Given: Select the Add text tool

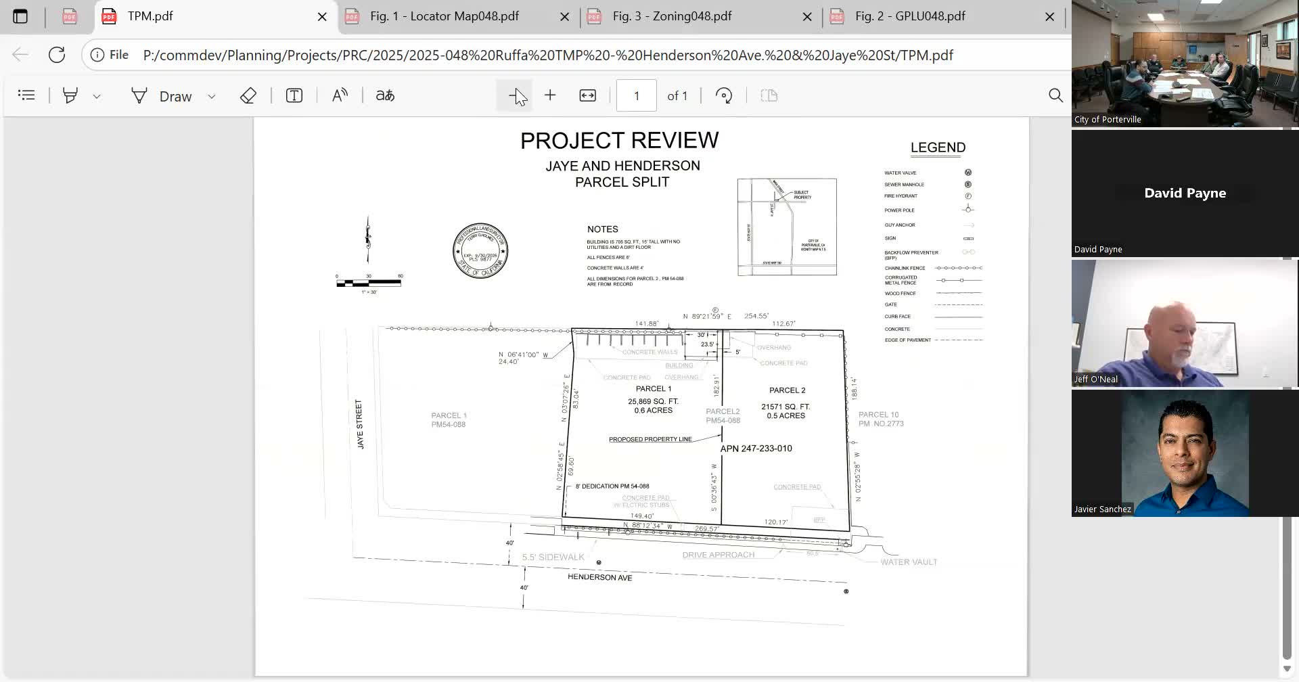Looking at the screenshot, I should (294, 95).
